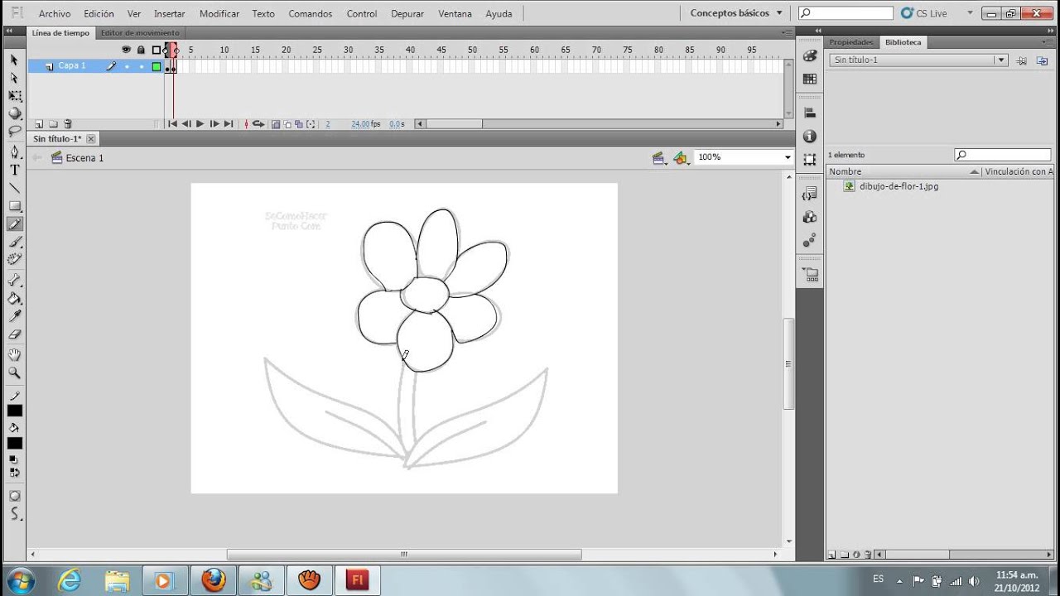Open the Info panel icon
The width and height of the screenshot is (1060, 596).
click(x=810, y=137)
